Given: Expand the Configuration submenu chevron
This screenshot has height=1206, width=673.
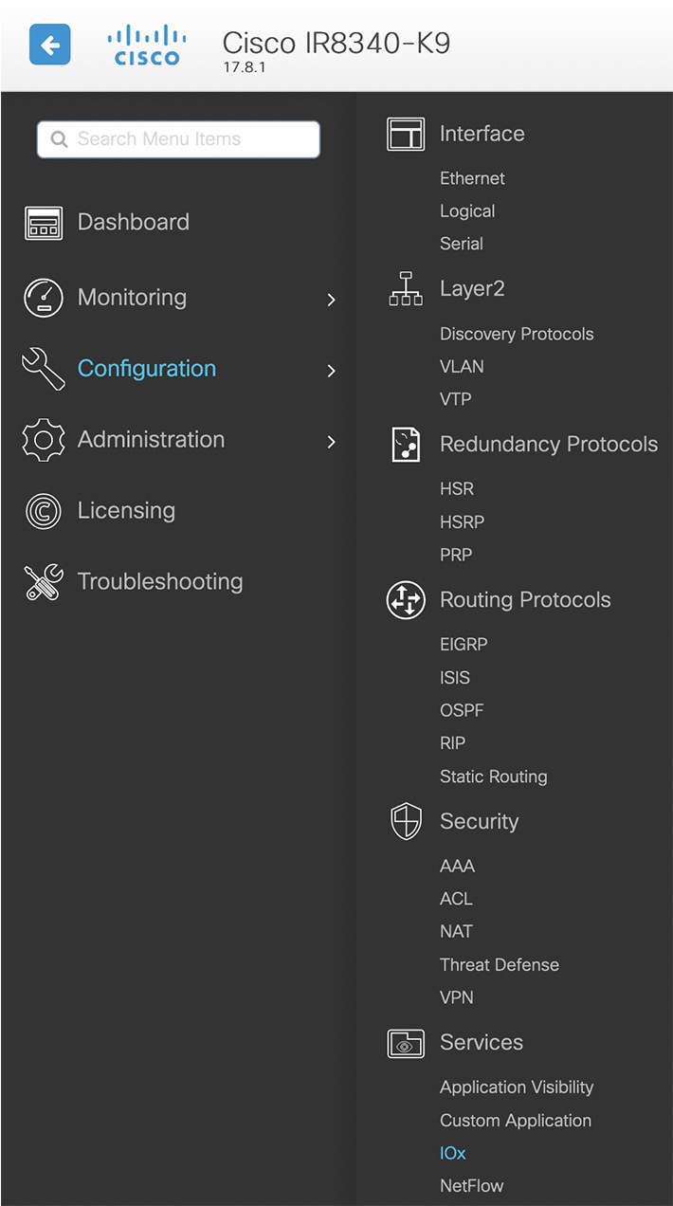Looking at the screenshot, I should click(x=331, y=371).
